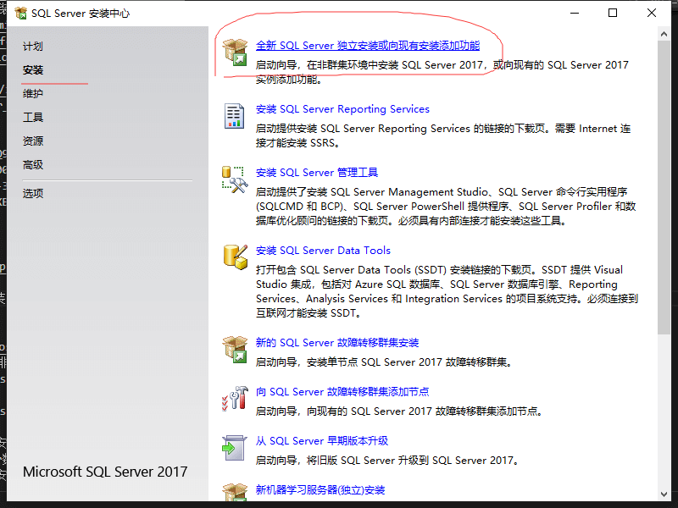
Task: Click the new standalone installation box icon
Action: [x=234, y=53]
